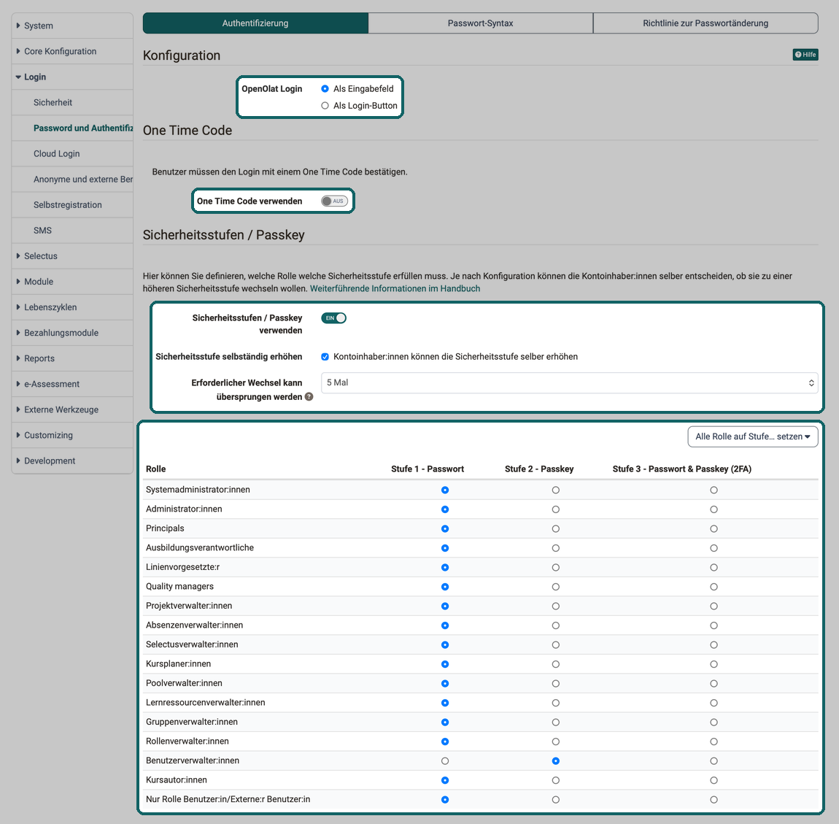Click the Selectusverwalter:innen role name
Viewport: 839px width, 824px height.
[x=192, y=644]
